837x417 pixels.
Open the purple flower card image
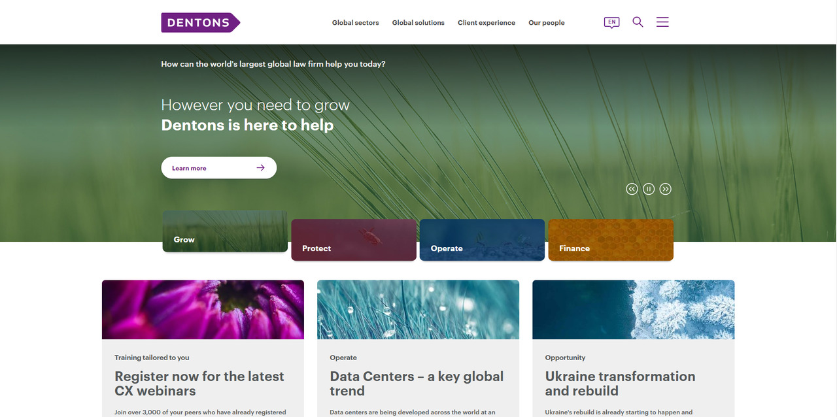tap(203, 310)
